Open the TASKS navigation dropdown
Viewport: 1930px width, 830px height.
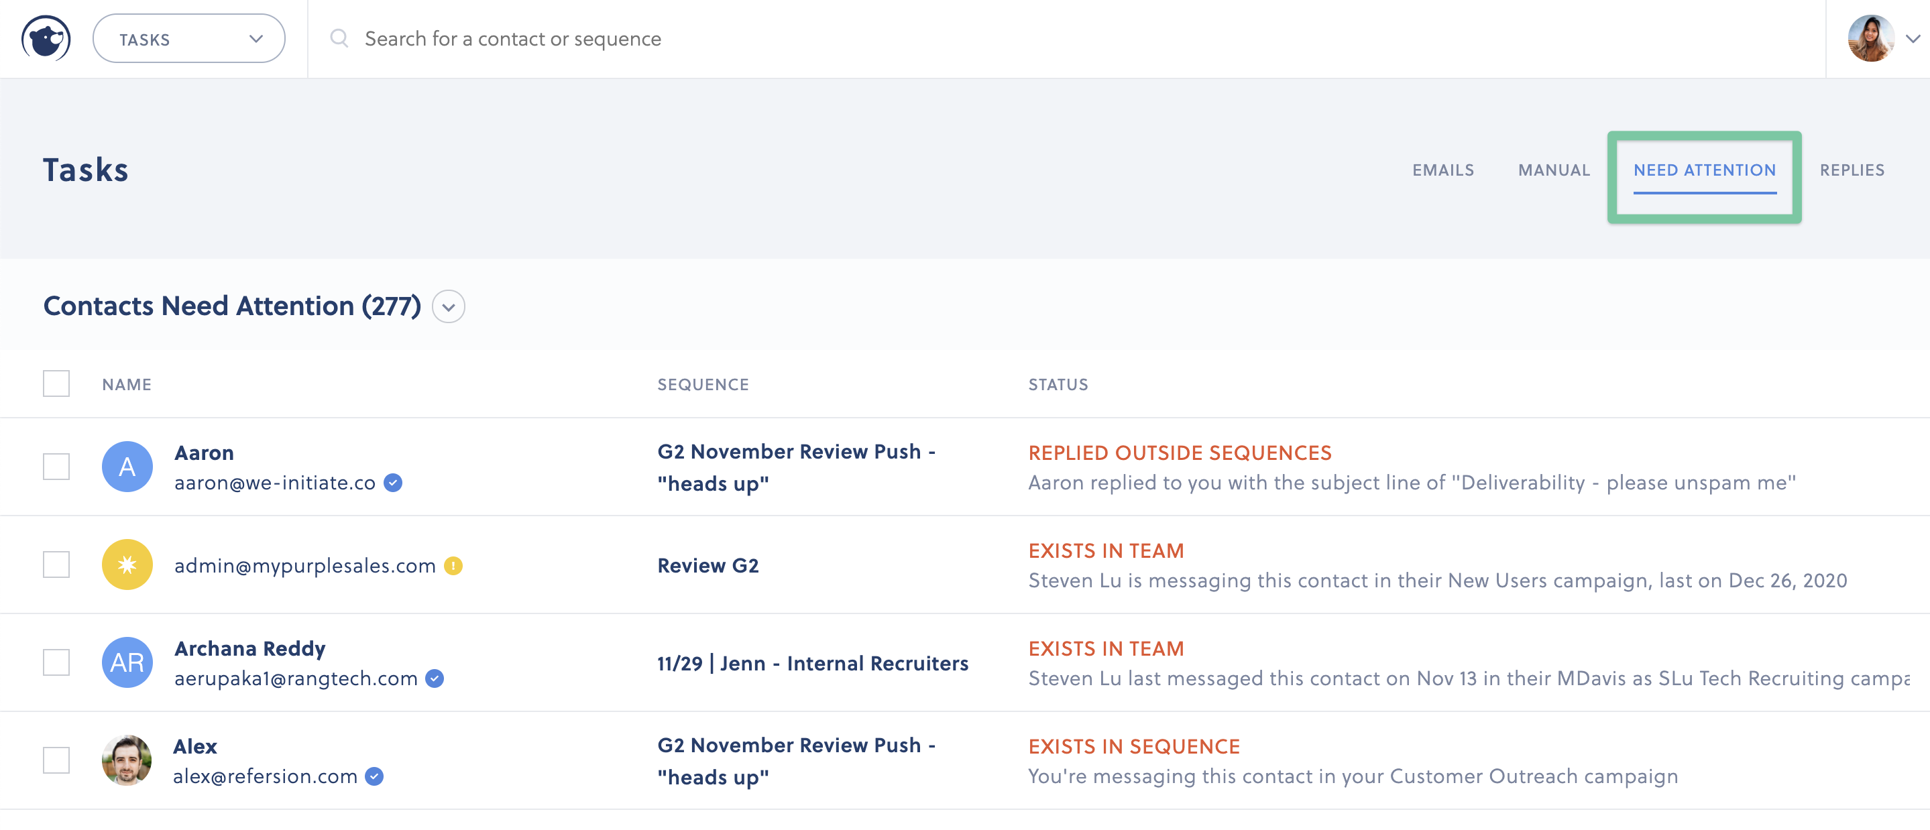tap(189, 38)
